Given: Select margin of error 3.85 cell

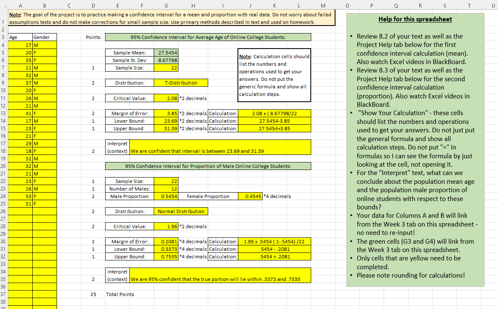Looking at the screenshot, I should click(x=166, y=113).
